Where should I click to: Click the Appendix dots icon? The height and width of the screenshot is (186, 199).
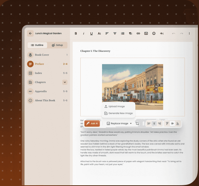coord(30,91)
